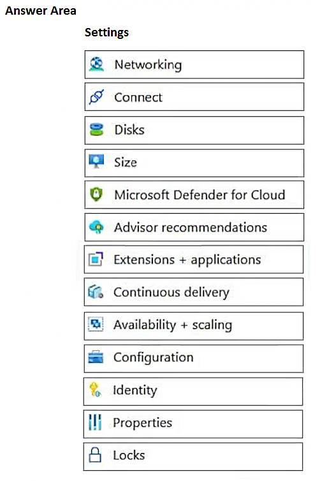Open the Properties text entry

tap(143, 423)
